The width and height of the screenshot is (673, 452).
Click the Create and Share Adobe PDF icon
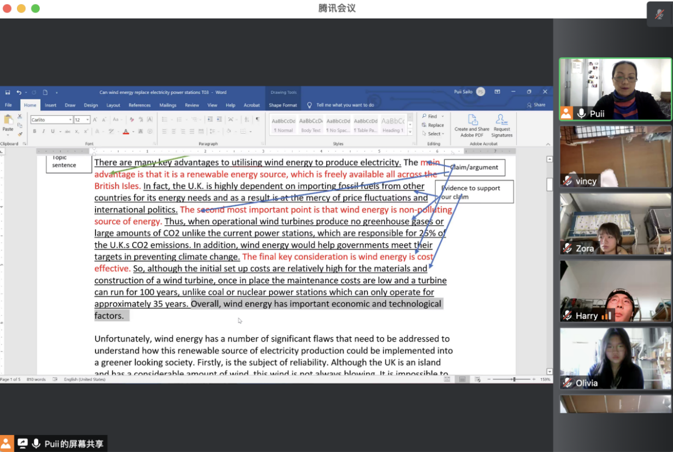pos(472,120)
